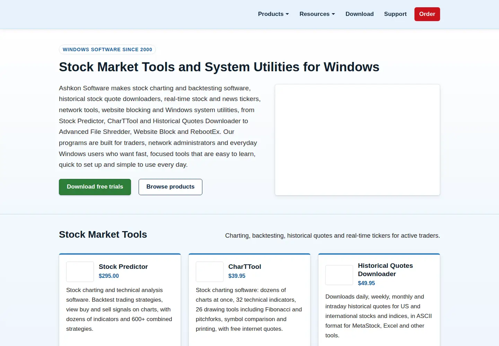Click the Historical Quotes Downloader product icon
Viewport: 499px width, 346px height.
pos(339,275)
